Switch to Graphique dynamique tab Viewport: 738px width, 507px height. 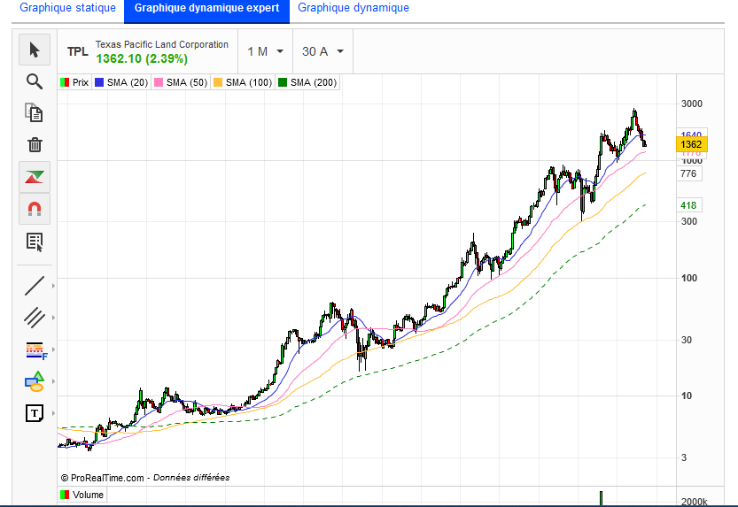[353, 8]
